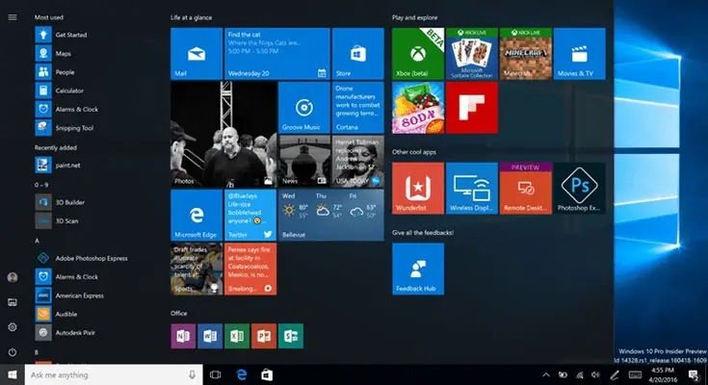Open Remote Desktop Preview tile
This screenshot has width=708, height=385.
pyautogui.click(x=526, y=189)
